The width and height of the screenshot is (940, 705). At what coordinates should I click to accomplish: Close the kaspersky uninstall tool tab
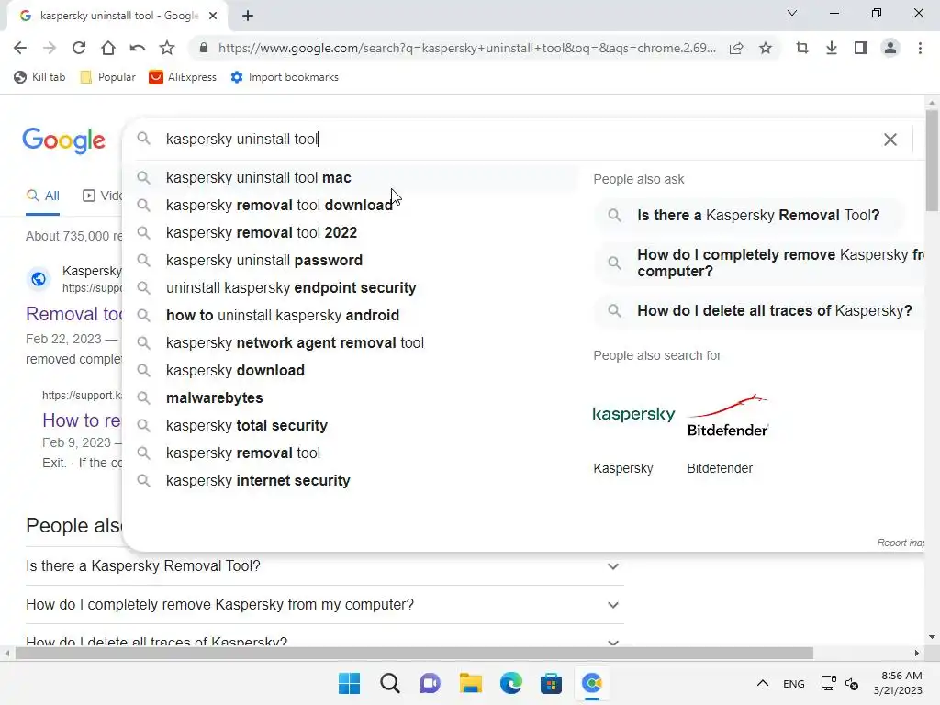coord(213,16)
